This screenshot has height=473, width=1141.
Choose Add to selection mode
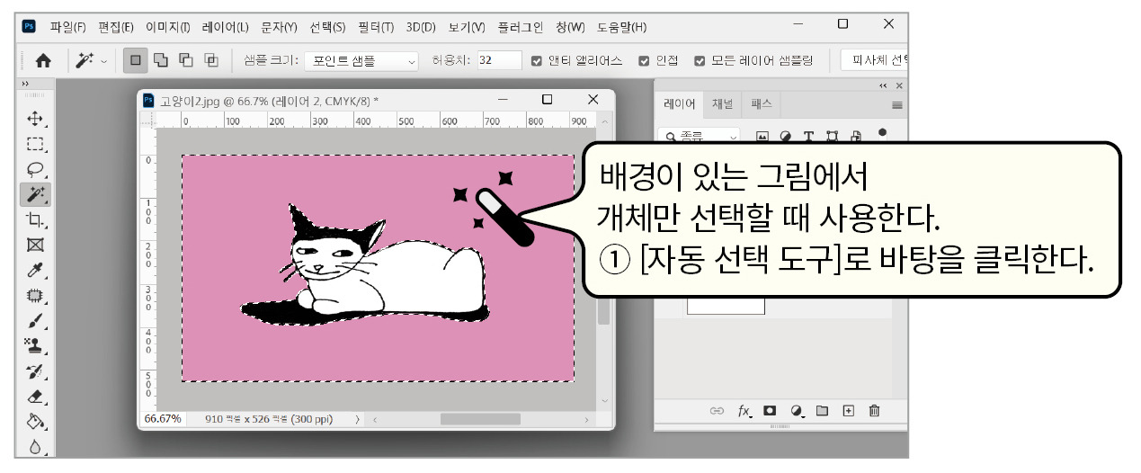point(162,61)
